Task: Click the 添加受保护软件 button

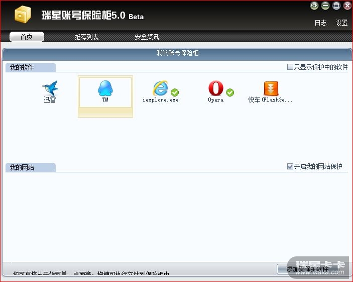Action: pos(307,269)
